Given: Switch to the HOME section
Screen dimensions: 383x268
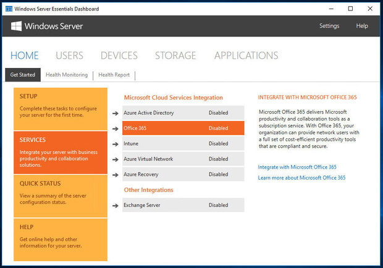Looking at the screenshot, I should pos(25,56).
